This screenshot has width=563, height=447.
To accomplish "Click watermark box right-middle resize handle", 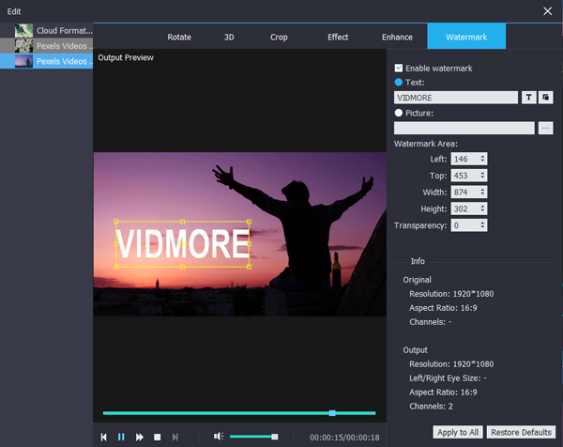I will (x=249, y=244).
